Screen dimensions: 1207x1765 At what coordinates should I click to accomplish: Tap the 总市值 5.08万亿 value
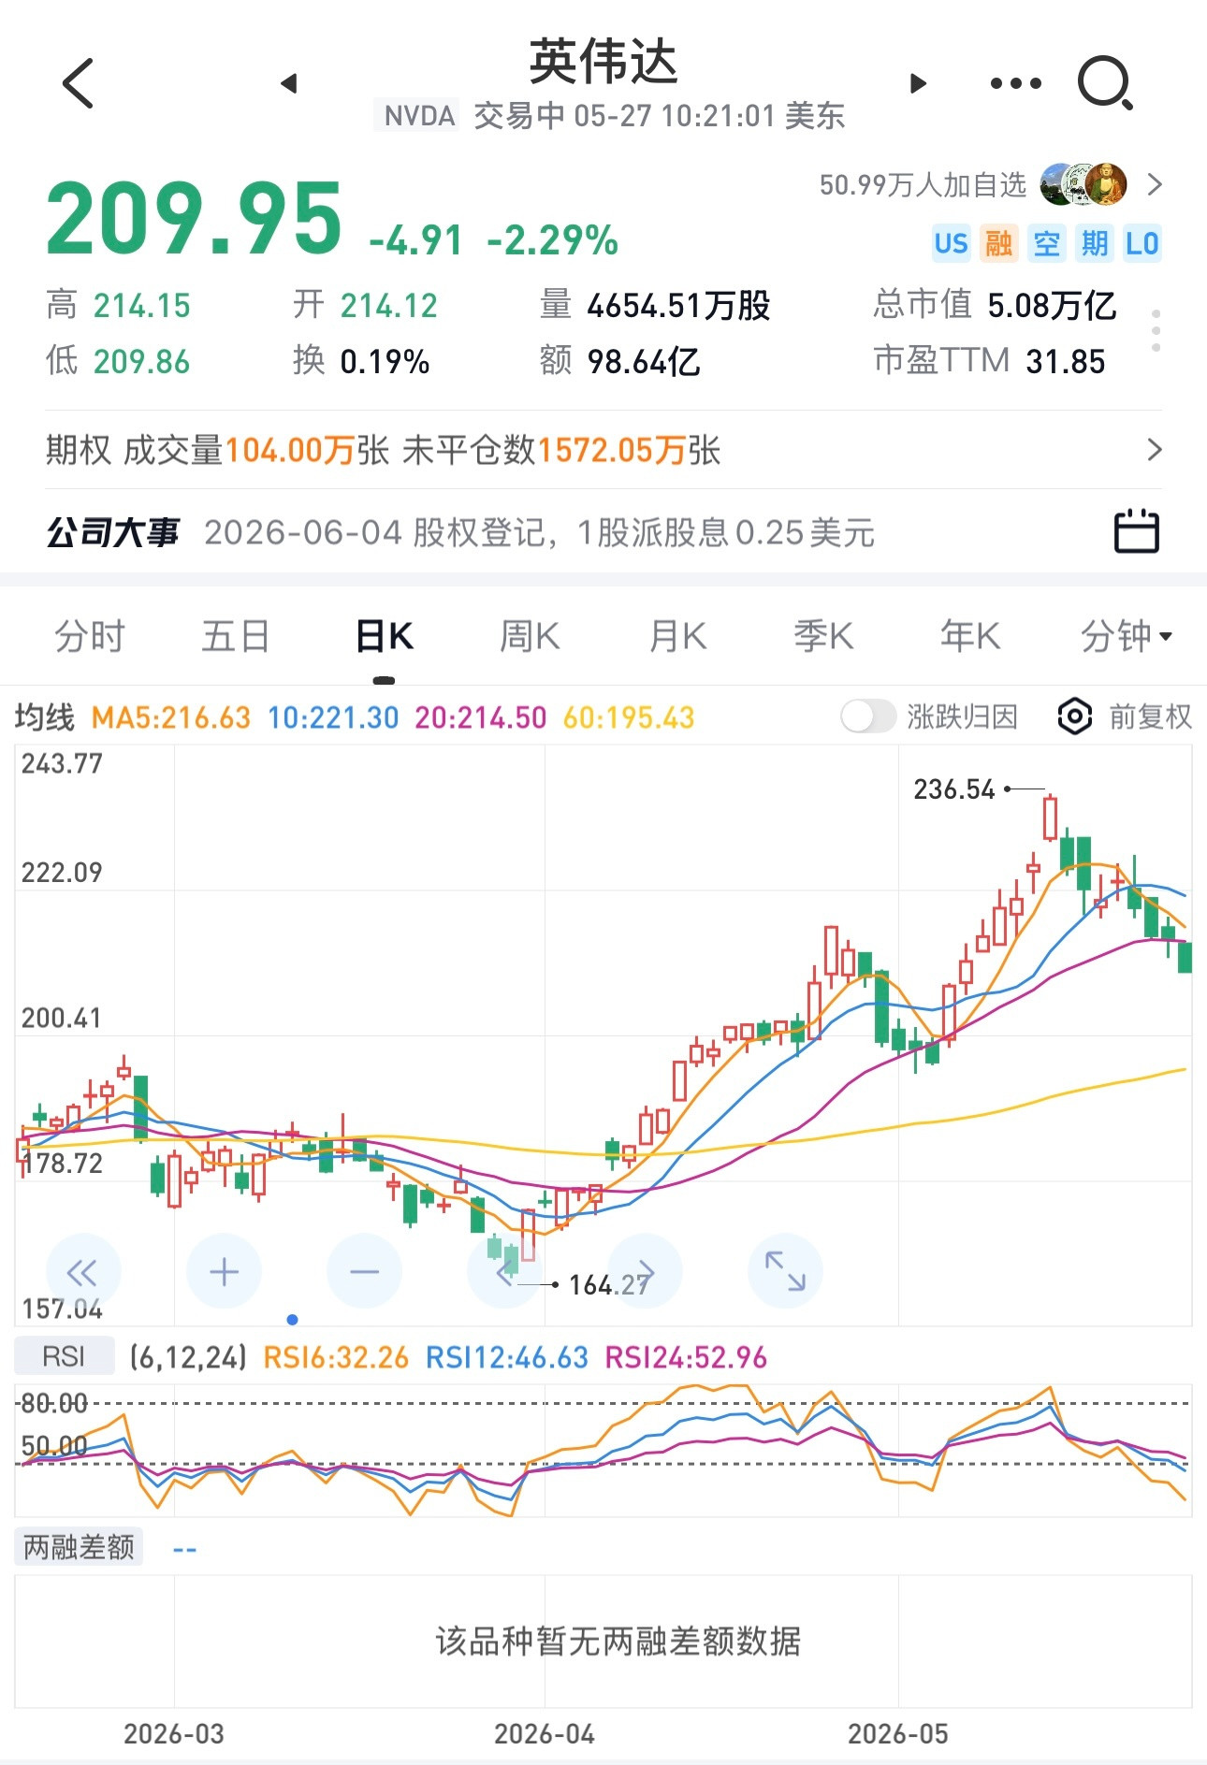(x=995, y=305)
